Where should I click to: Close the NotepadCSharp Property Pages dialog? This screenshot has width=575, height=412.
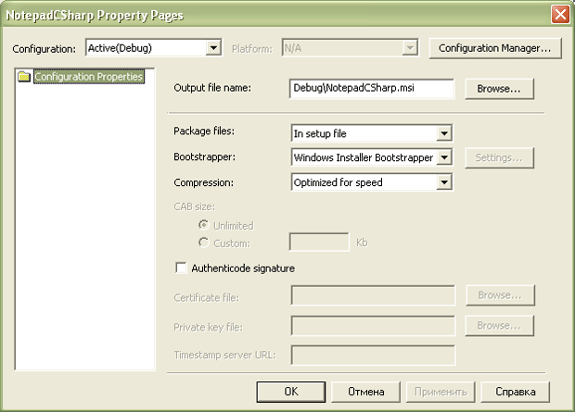point(559,15)
